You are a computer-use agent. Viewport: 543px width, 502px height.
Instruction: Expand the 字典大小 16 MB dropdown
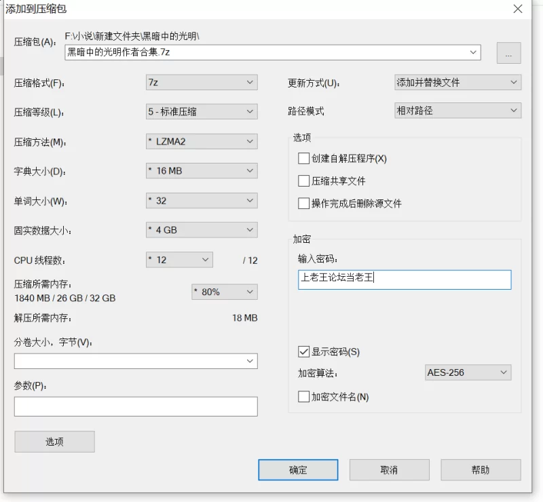click(x=202, y=171)
